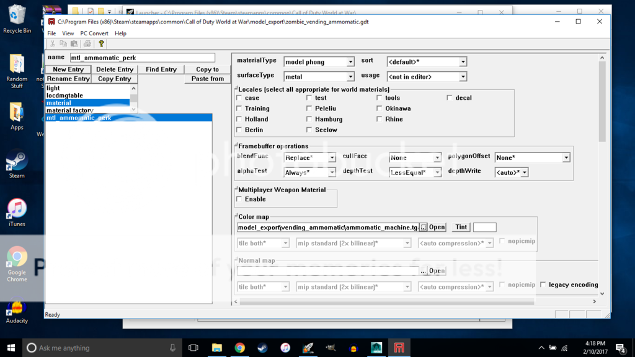Toggle the legacy encoding checkbox
The width and height of the screenshot is (635, 357).
(543, 284)
